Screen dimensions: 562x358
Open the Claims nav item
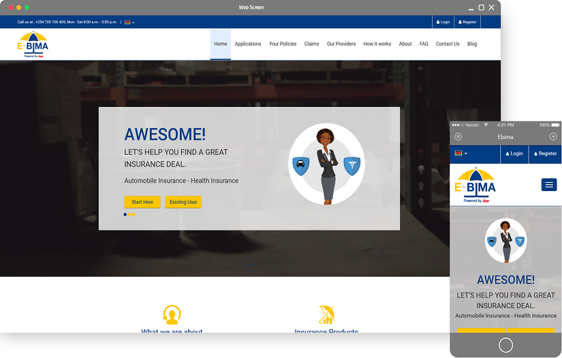(311, 44)
